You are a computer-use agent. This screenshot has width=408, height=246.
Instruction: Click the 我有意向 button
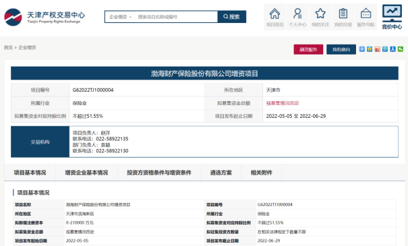[x=341, y=49]
